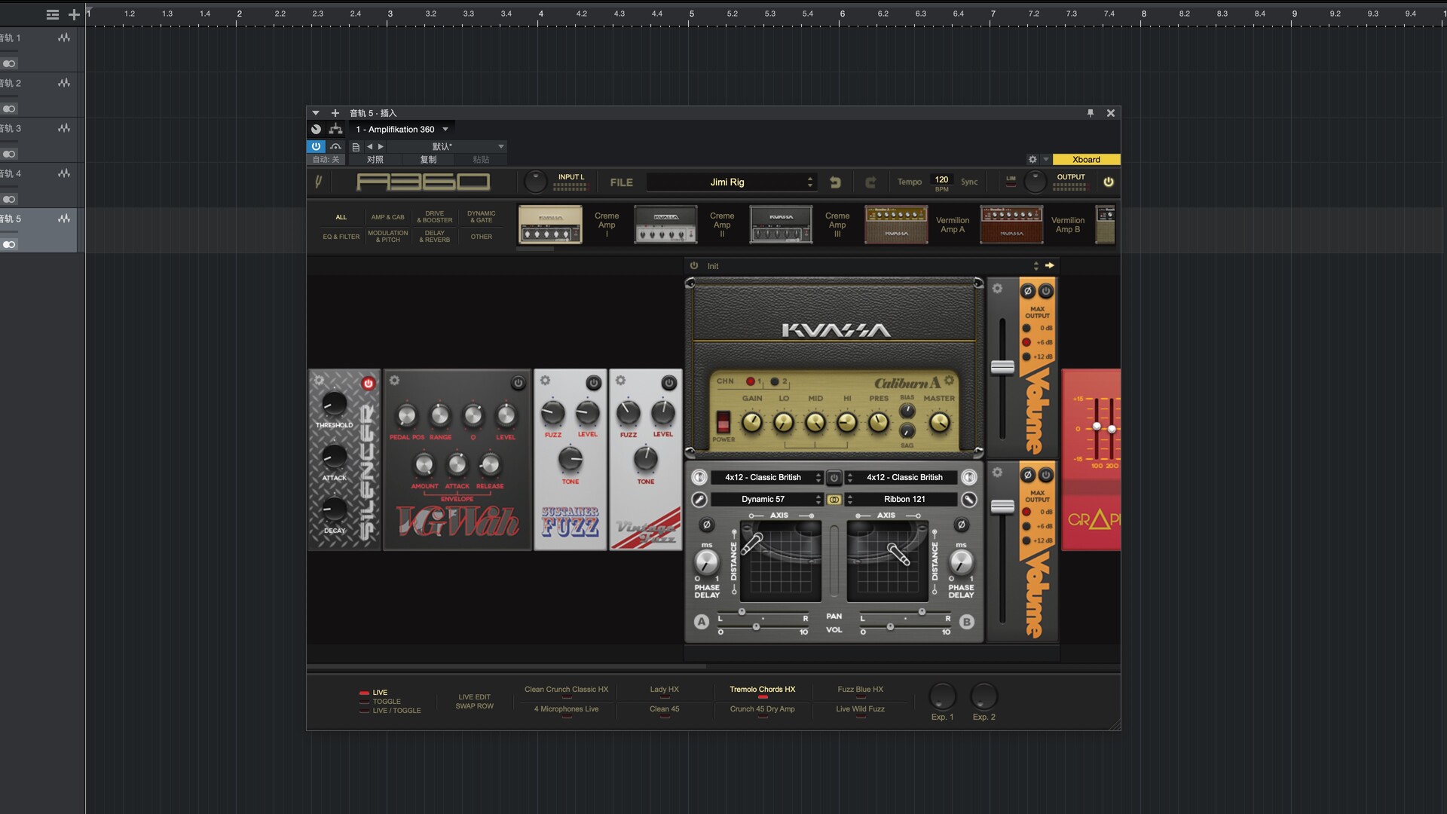Open the Ribbon 121 mic dropdown
The width and height of the screenshot is (1447, 814).
click(901, 499)
